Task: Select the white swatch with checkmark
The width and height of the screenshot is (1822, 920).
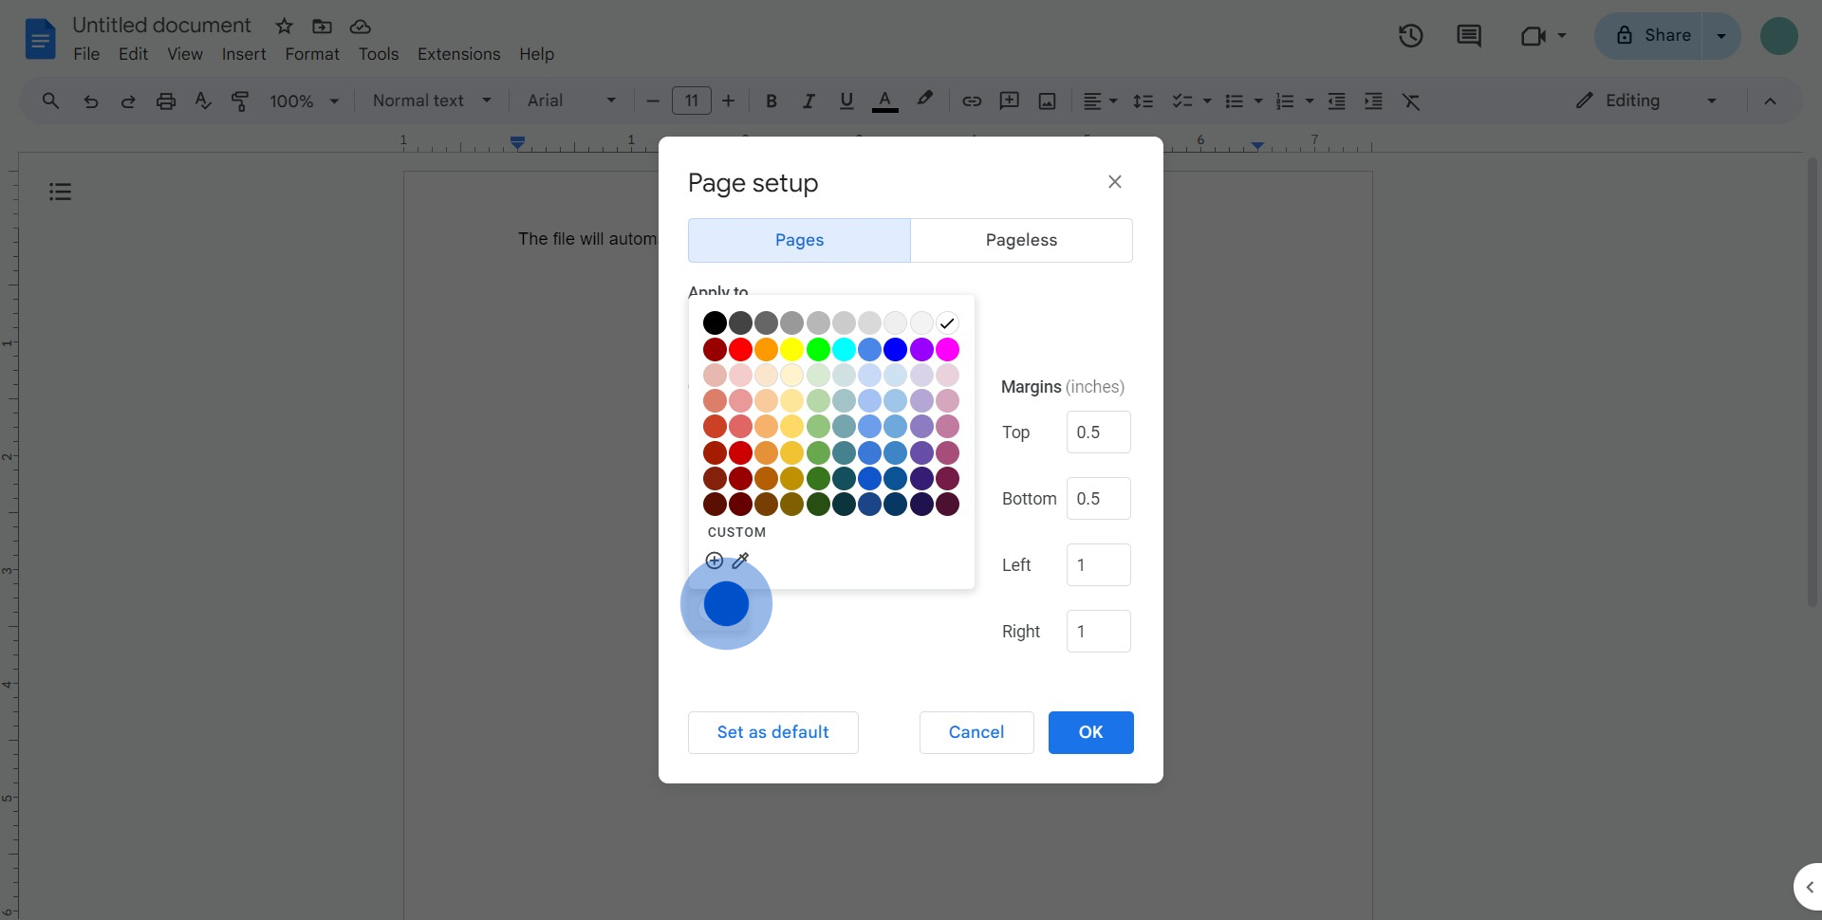Action: click(x=947, y=322)
